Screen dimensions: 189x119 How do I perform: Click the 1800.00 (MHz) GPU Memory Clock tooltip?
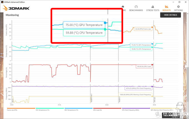135,95
